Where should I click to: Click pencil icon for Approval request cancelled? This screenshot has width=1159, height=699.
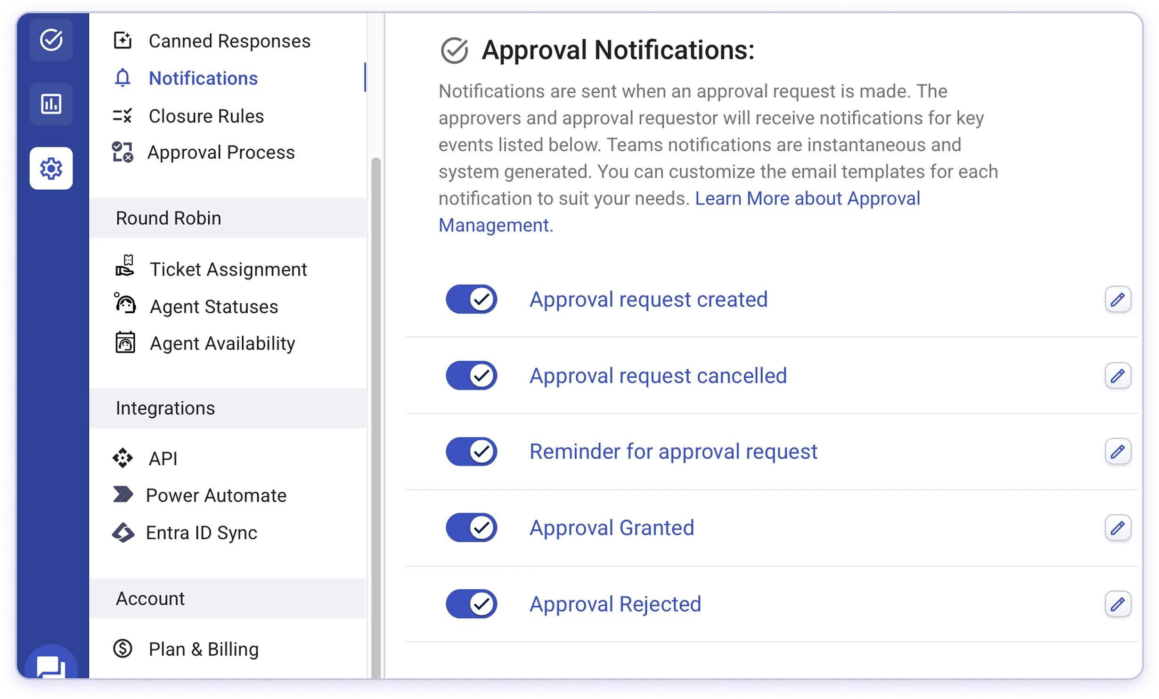(x=1118, y=375)
